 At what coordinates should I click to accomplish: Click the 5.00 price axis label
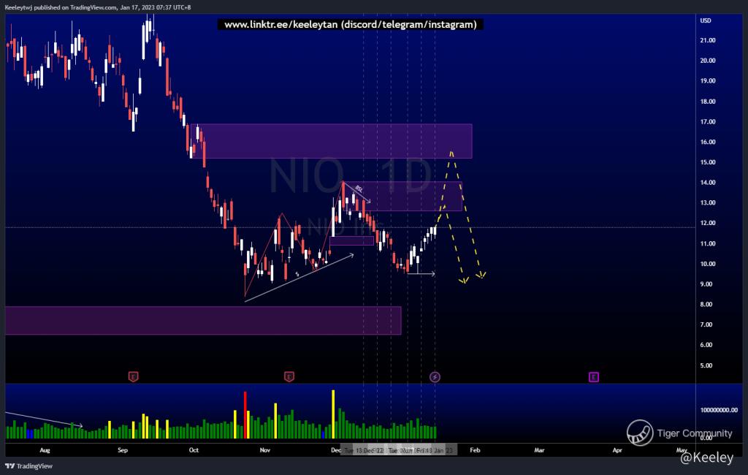pos(706,365)
